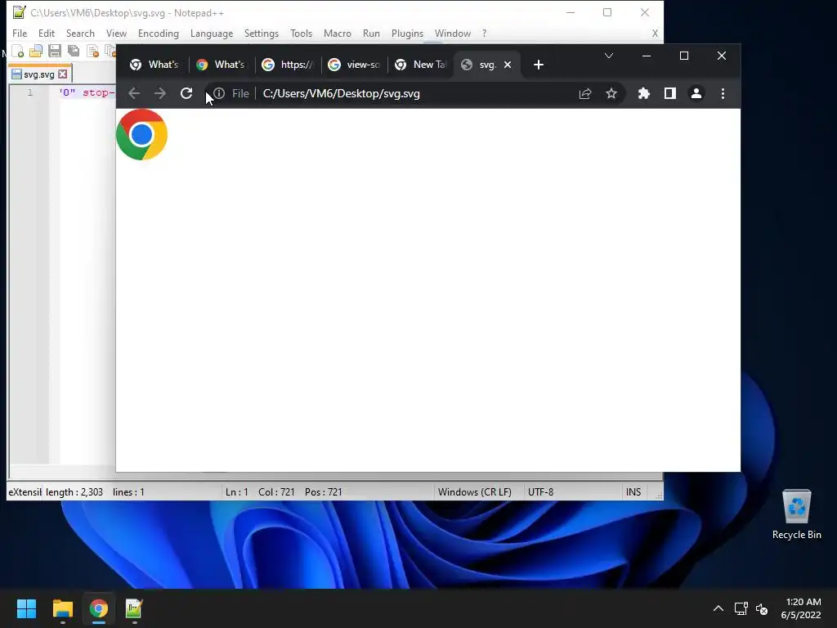Click Windows (CR LF) line ending status
This screenshot has height=628, width=837.
(x=475, y=491)
